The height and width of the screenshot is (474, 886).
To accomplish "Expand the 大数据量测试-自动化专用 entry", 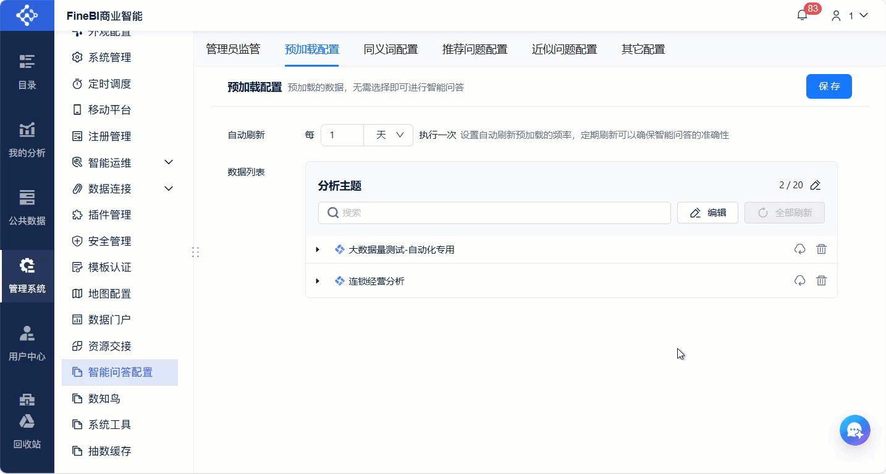I will [318, 249].
